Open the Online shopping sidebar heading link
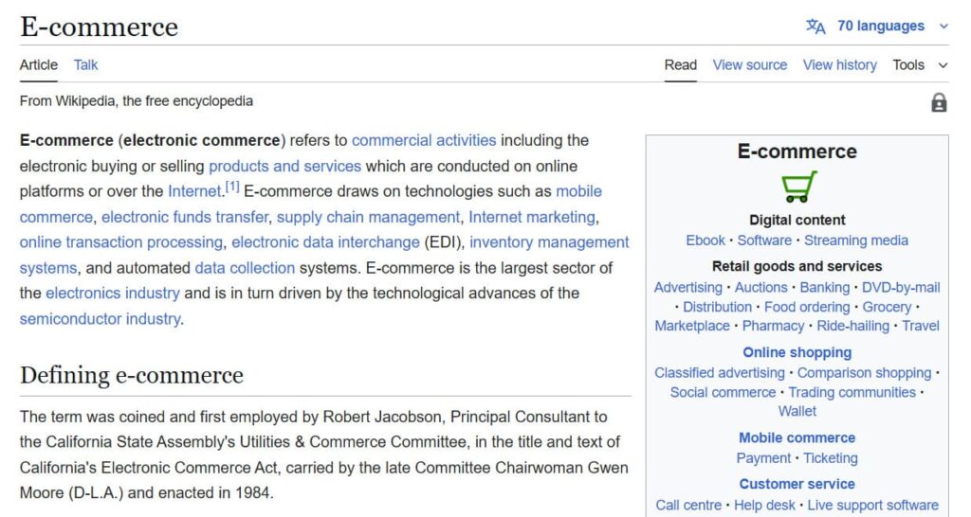Viewport: 971px width, 517px height. pos(797,352)
